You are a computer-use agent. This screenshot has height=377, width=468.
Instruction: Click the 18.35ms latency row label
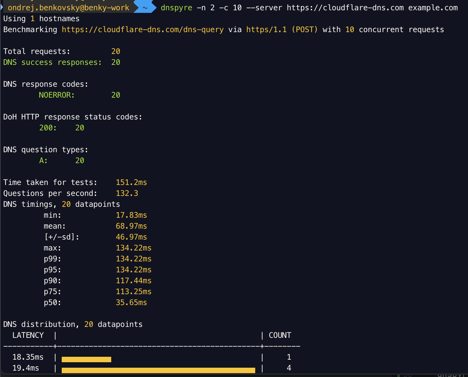28,357
